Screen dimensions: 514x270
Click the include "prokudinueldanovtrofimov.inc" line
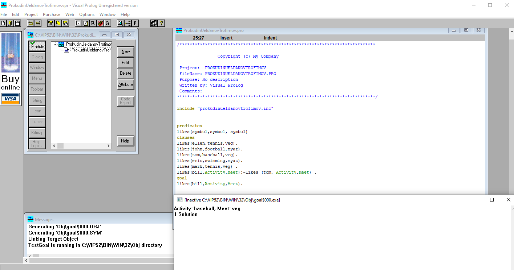pos(225,108)
